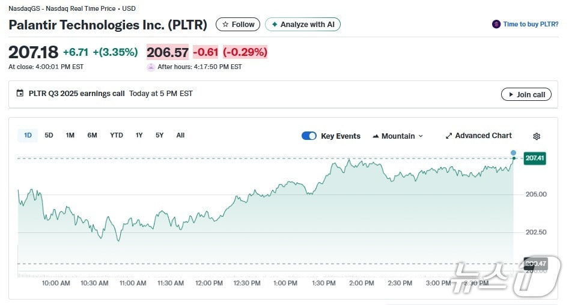This screenshot has height=305, width=569.
Task: Show the 6M chart range
Action: [x=92, y=135]
